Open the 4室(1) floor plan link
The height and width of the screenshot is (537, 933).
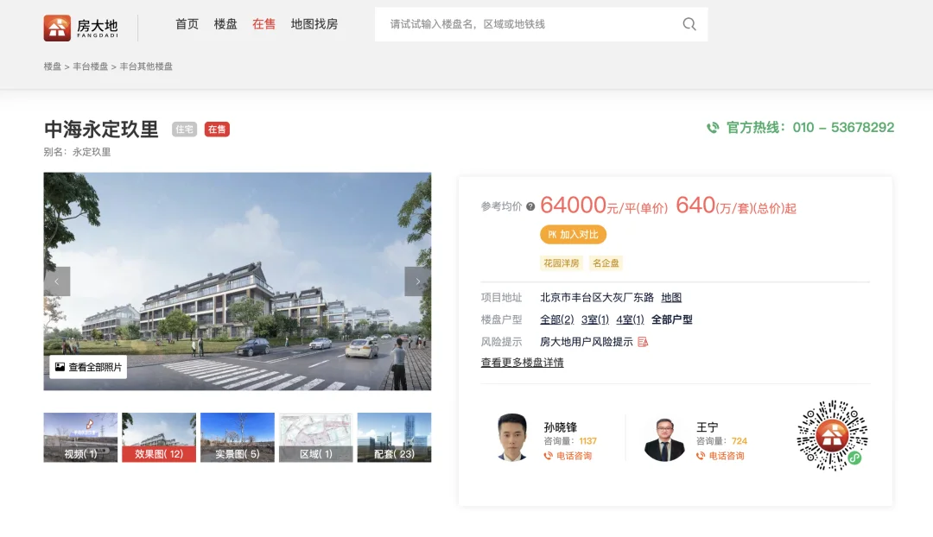click(630, 320)
